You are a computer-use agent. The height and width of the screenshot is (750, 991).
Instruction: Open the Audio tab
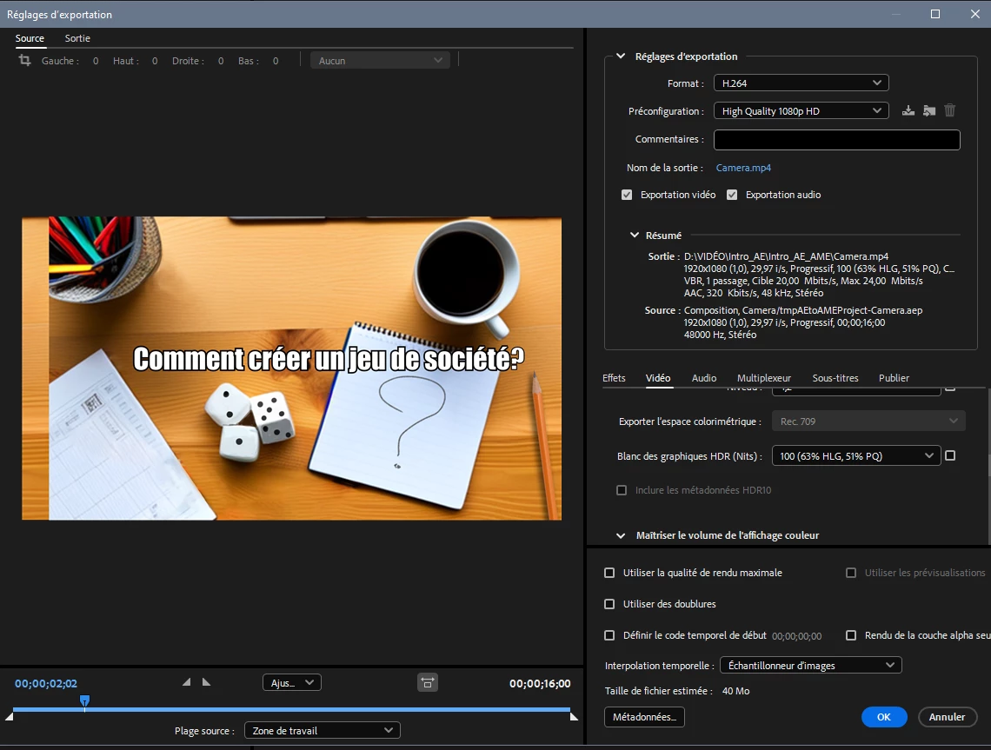point(704,378)
